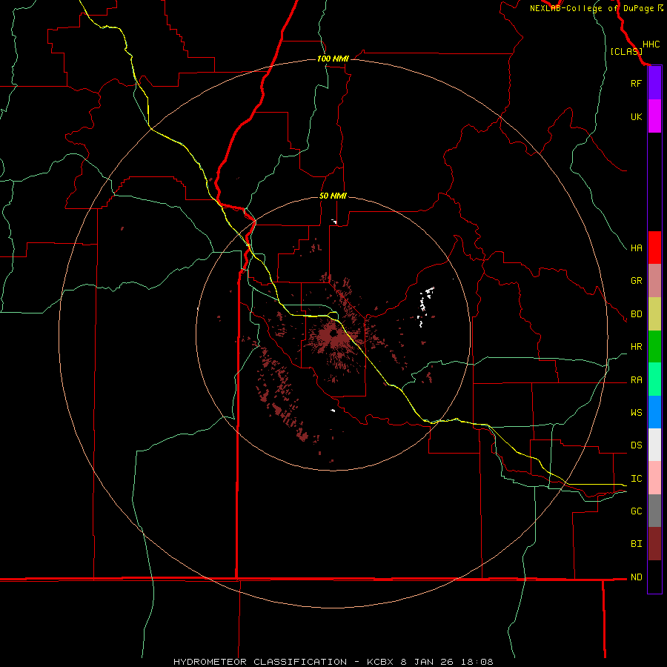This screenshot has width=667, height=667.
Task: Click the IC pink legend swatch
Action: point(654,478)
